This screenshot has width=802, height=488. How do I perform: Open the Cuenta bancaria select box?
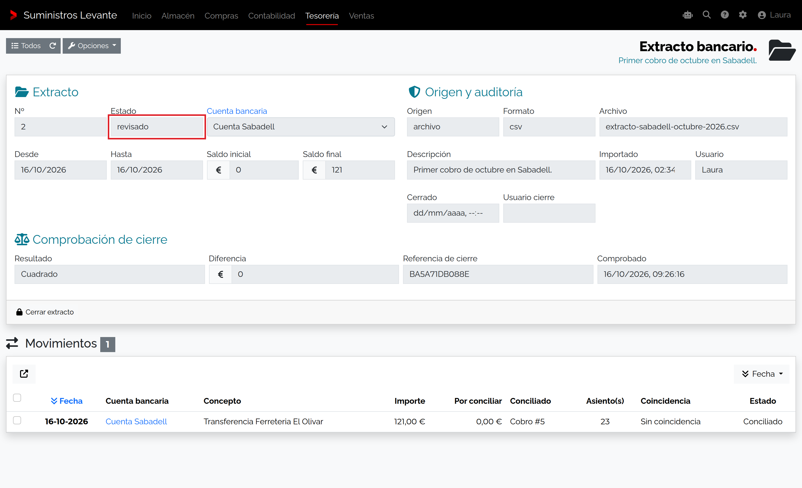300,127
